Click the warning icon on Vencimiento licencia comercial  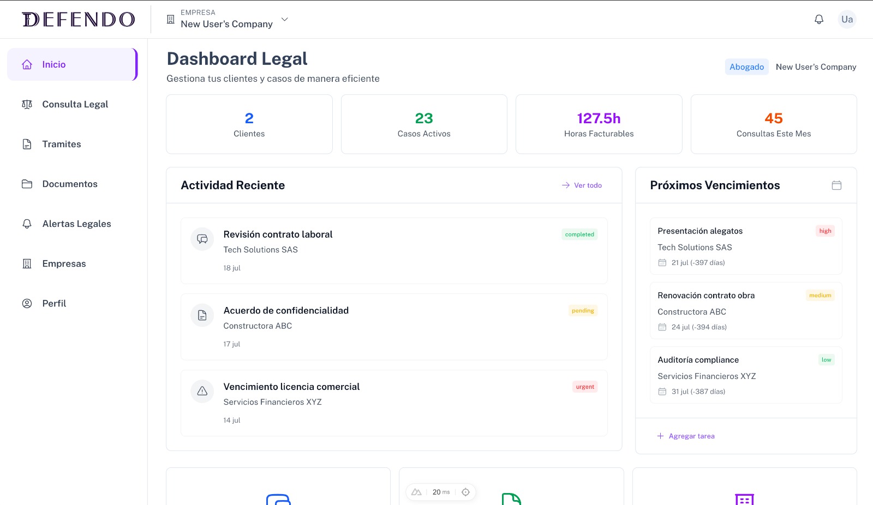pyautogui.click(x=202, y=391)
